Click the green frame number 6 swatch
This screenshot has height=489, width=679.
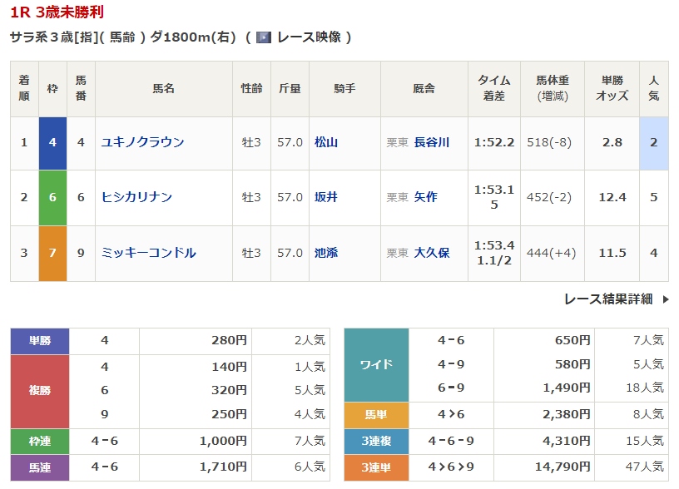pos(52,197)
